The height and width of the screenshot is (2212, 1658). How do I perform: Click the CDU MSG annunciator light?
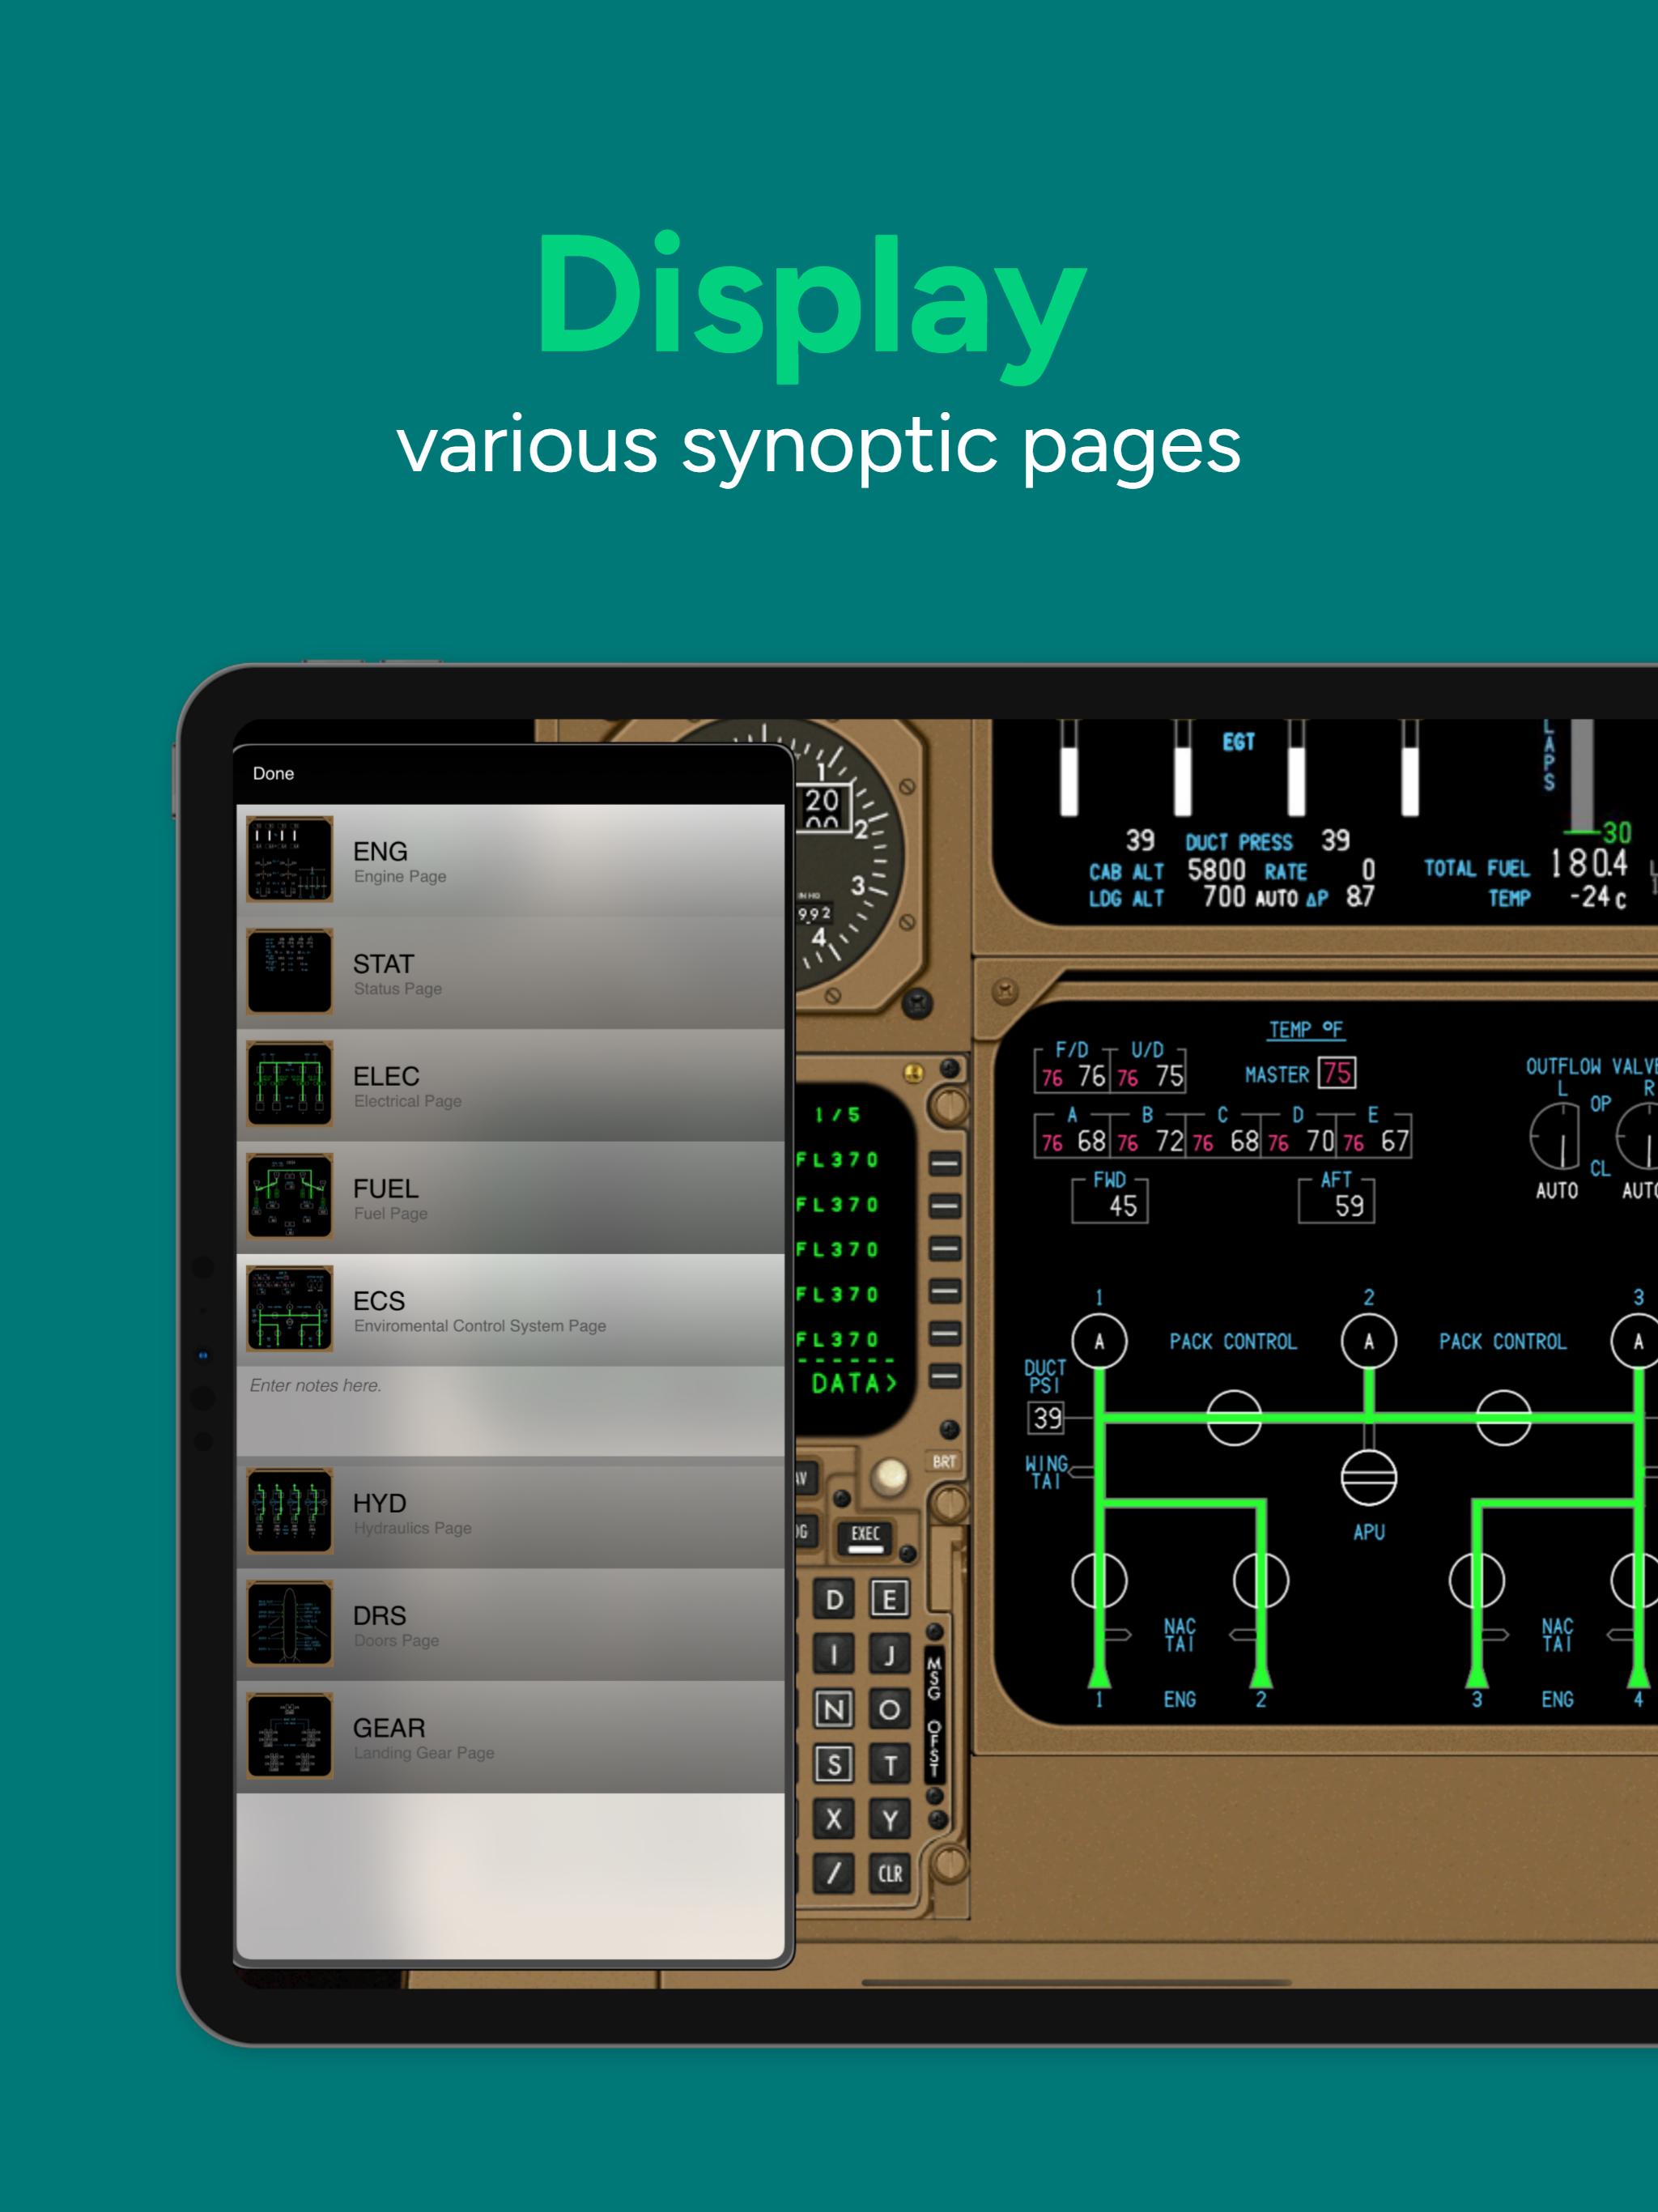pyautogui.click(x=934, y=1678)
